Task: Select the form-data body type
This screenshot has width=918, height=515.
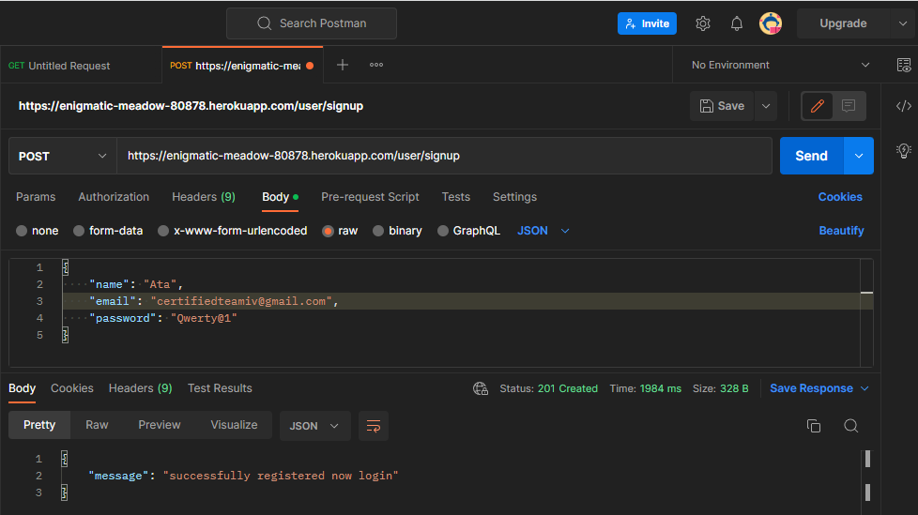Action: (108, 231)
